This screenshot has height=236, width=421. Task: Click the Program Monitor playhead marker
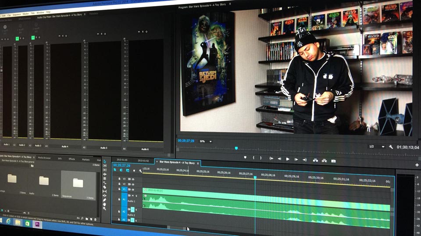coord(236,148)
